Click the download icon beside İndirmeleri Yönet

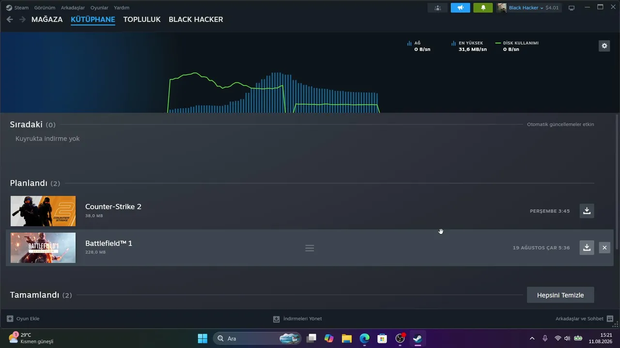point(276,319)
